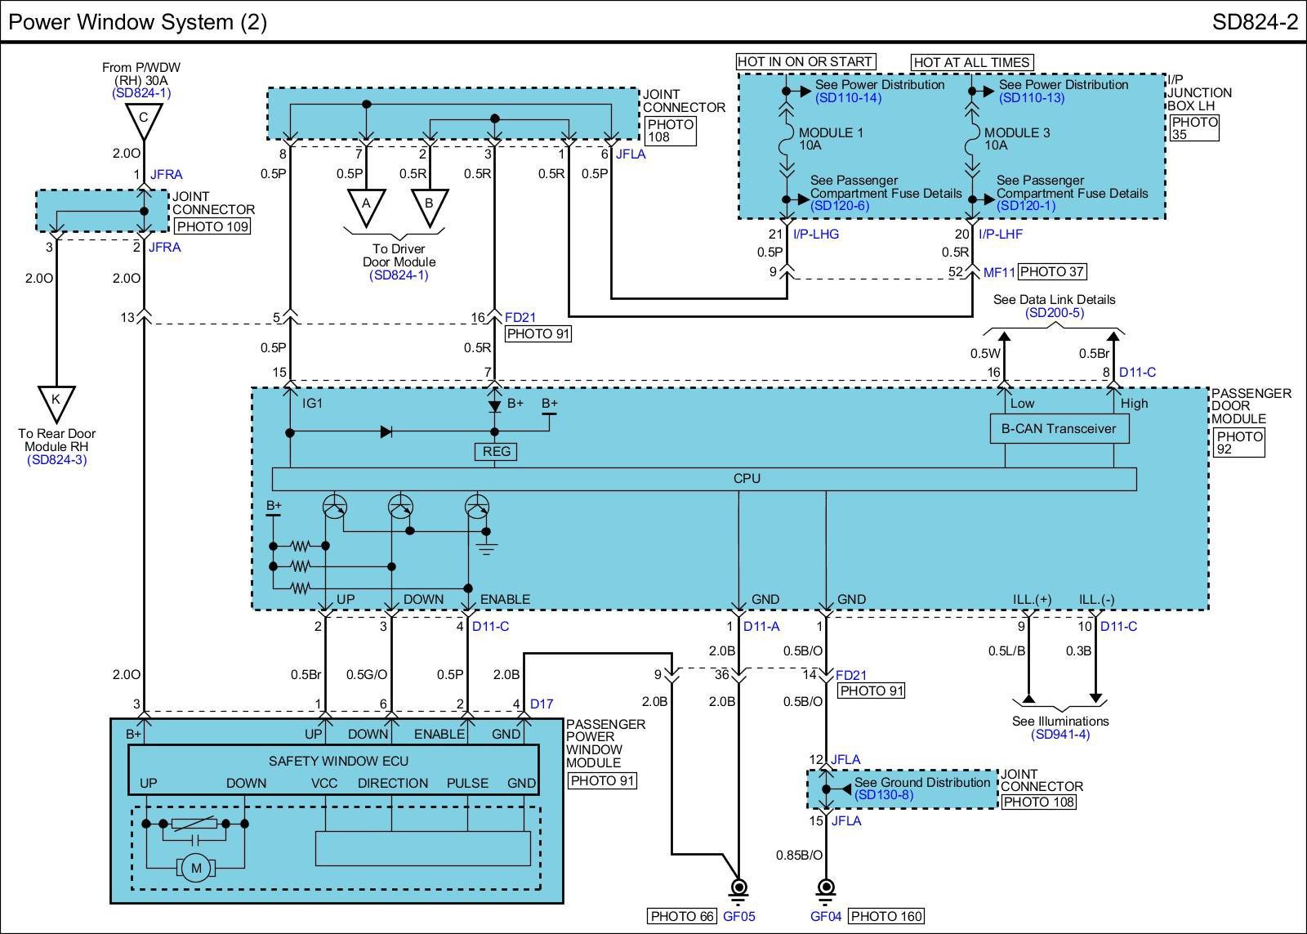Open PHOTO 35 for I/P junction box

pyautogui.click(x=1194, y=128)
